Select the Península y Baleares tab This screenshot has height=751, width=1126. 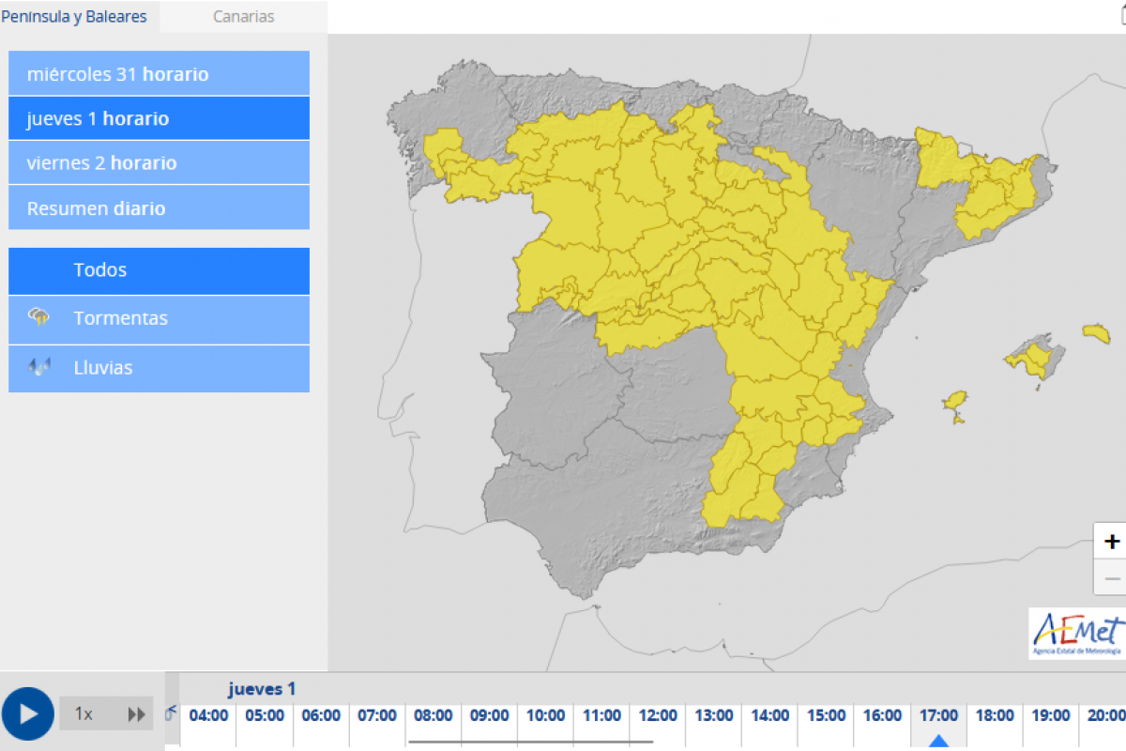pos(75,17)
